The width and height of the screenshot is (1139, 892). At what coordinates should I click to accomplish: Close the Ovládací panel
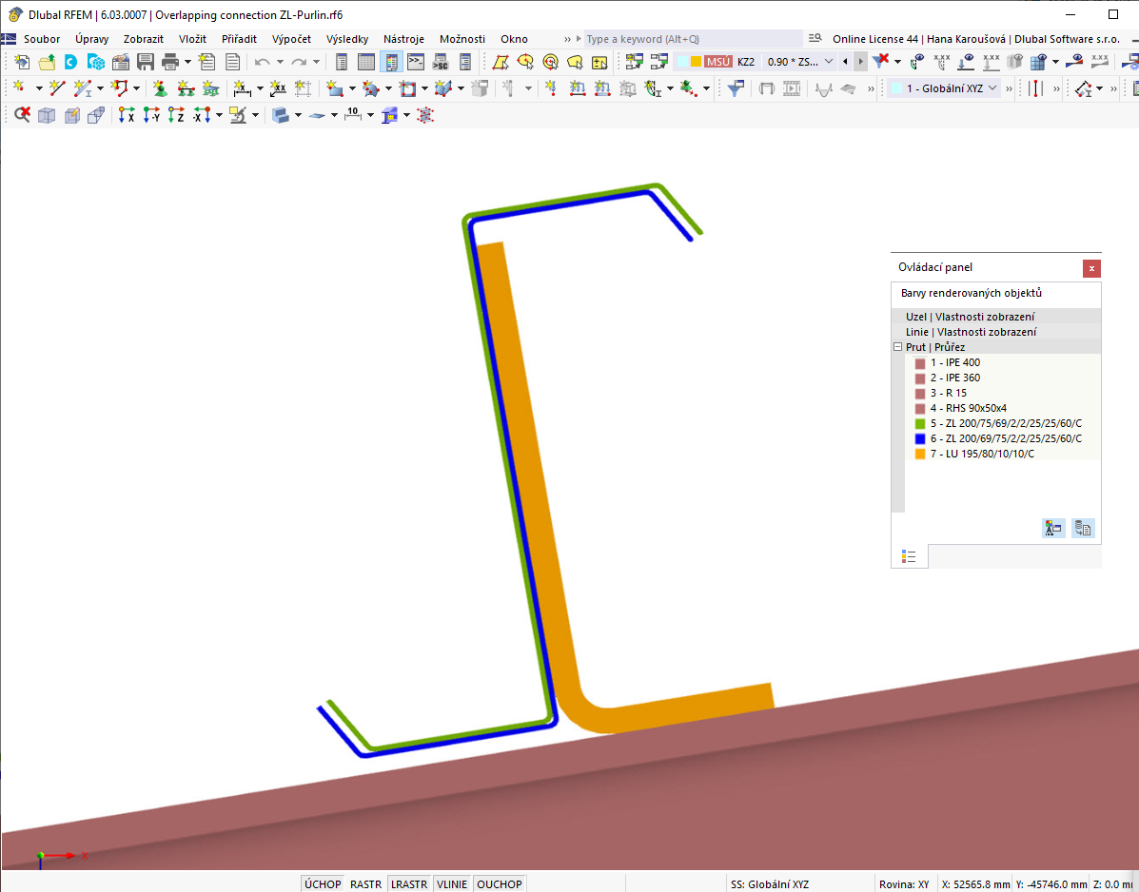[1091, 268]
